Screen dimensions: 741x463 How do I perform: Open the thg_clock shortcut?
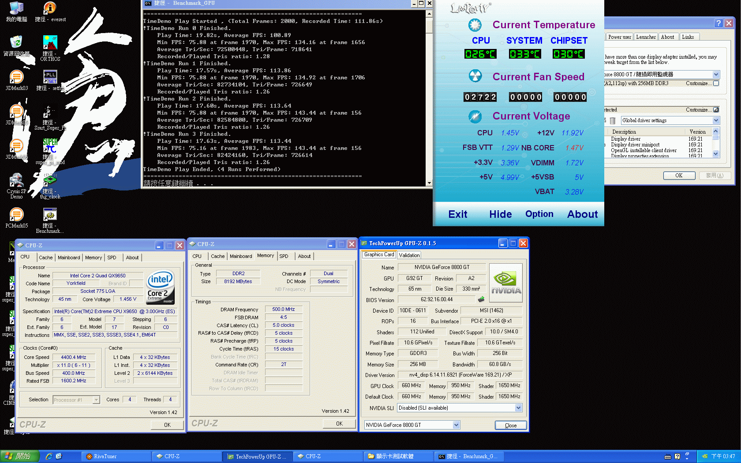click(x=50, y=186)
